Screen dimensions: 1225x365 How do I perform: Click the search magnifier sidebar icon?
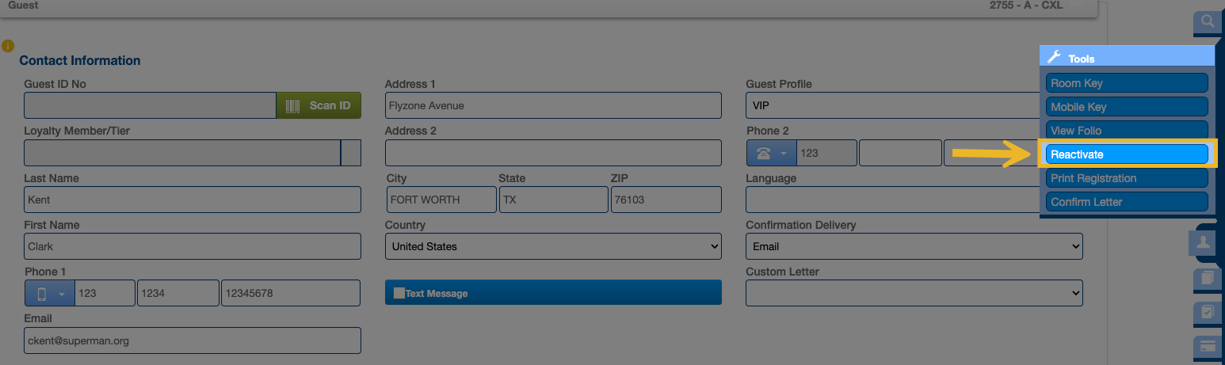[x=1207, y=22]
